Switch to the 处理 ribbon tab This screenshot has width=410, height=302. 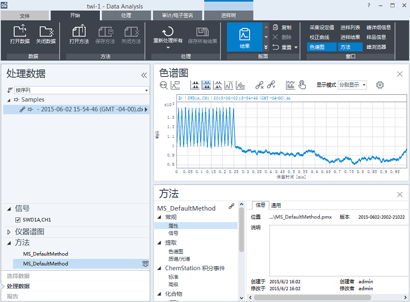(126, 15)
